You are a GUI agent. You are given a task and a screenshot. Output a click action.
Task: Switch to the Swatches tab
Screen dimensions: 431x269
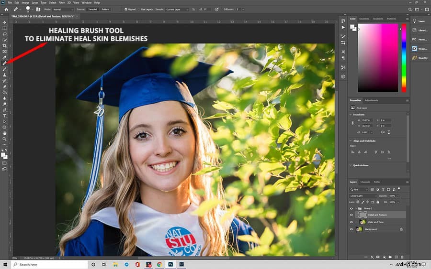364,19
